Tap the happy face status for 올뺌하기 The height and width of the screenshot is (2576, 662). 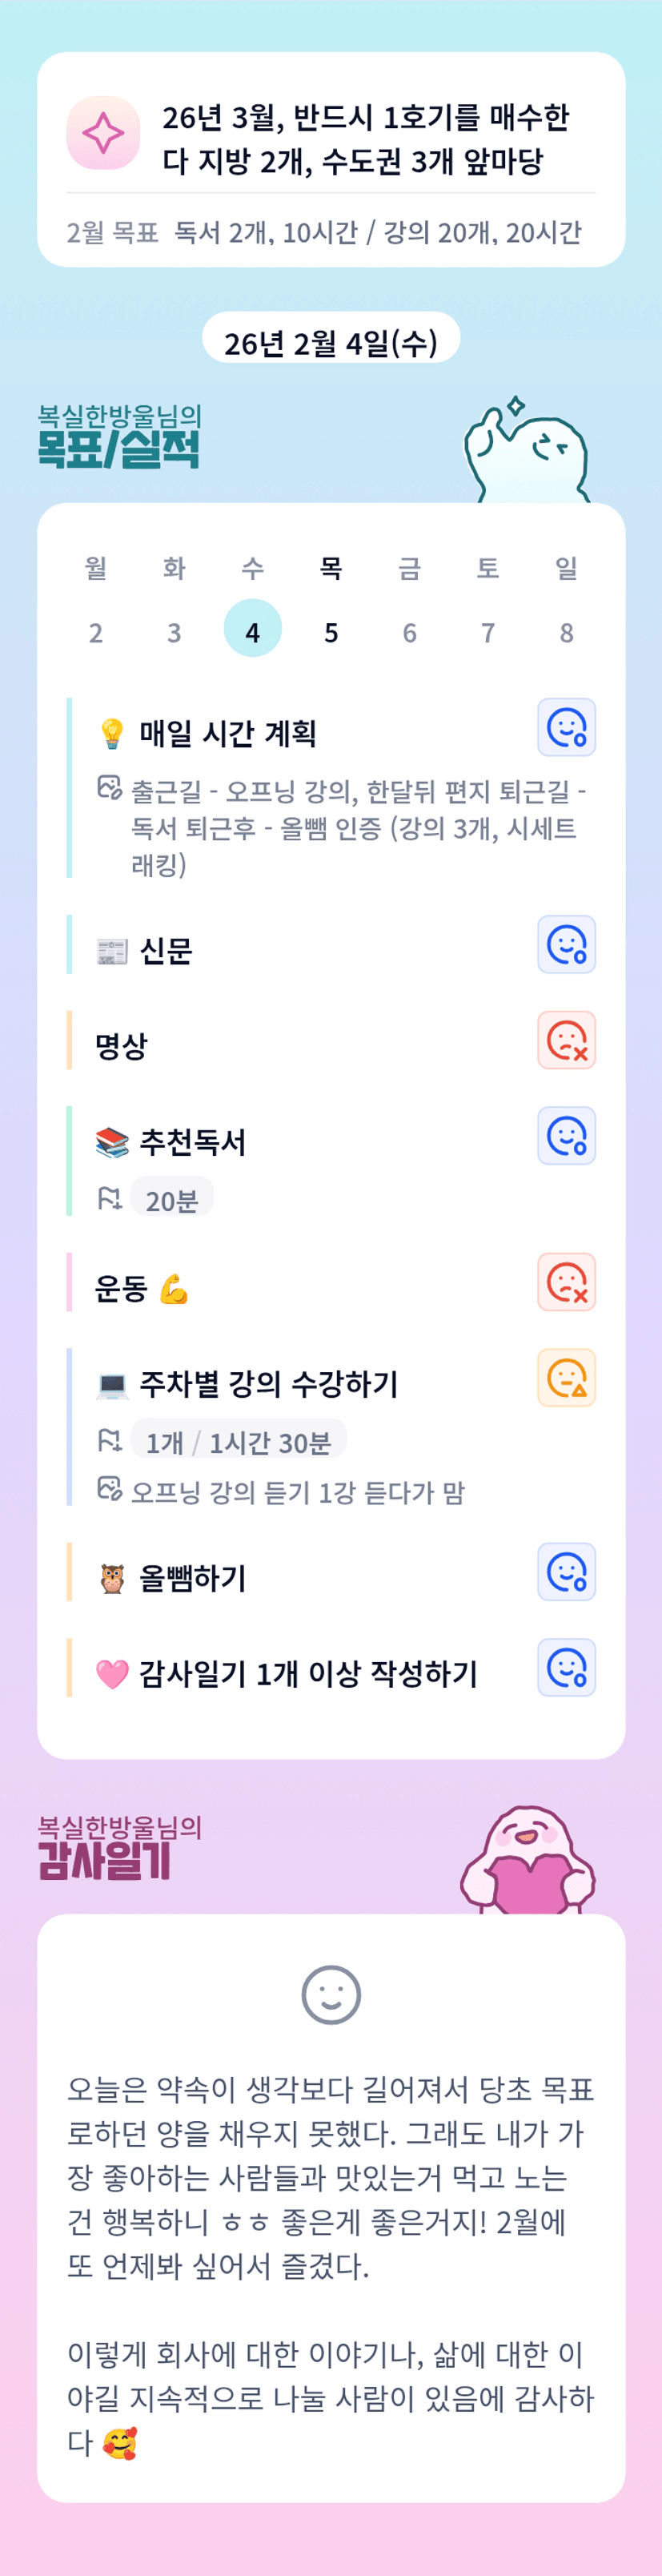[x=566, y=1572]
